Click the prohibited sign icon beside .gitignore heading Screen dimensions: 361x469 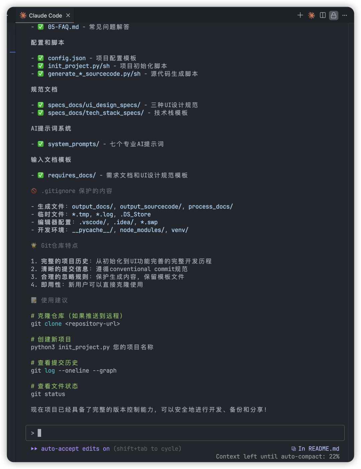[34, 191]
